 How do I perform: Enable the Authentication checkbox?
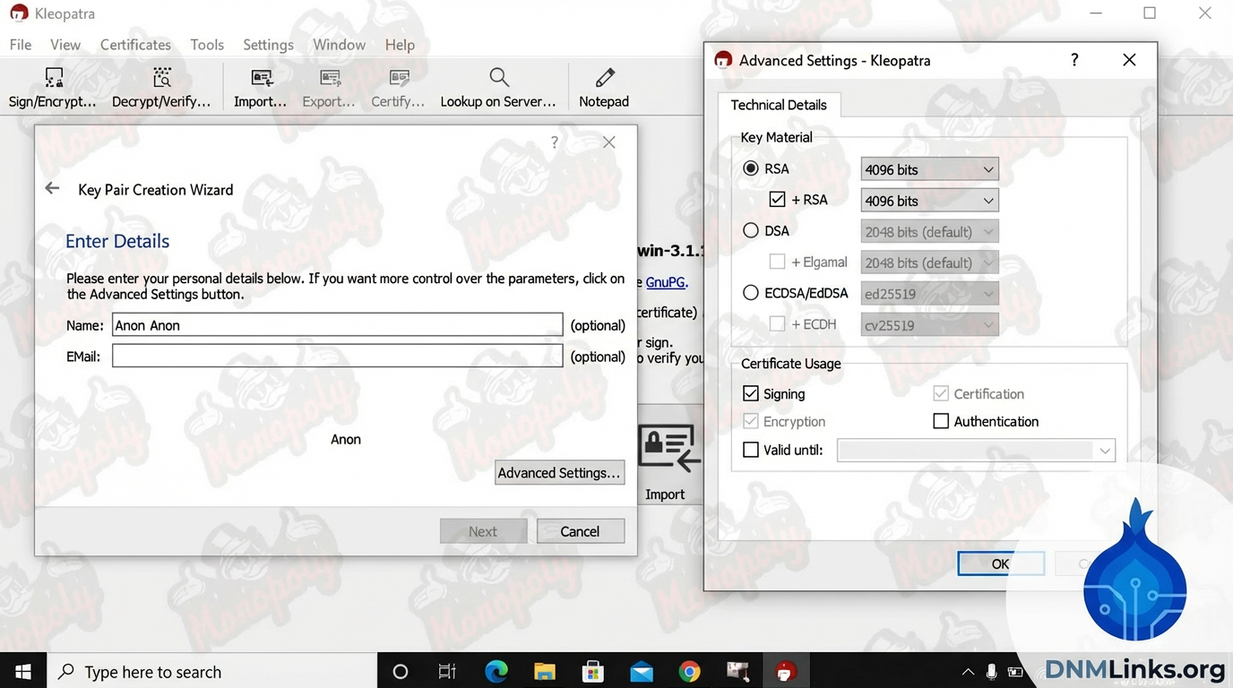pos(941,421)
